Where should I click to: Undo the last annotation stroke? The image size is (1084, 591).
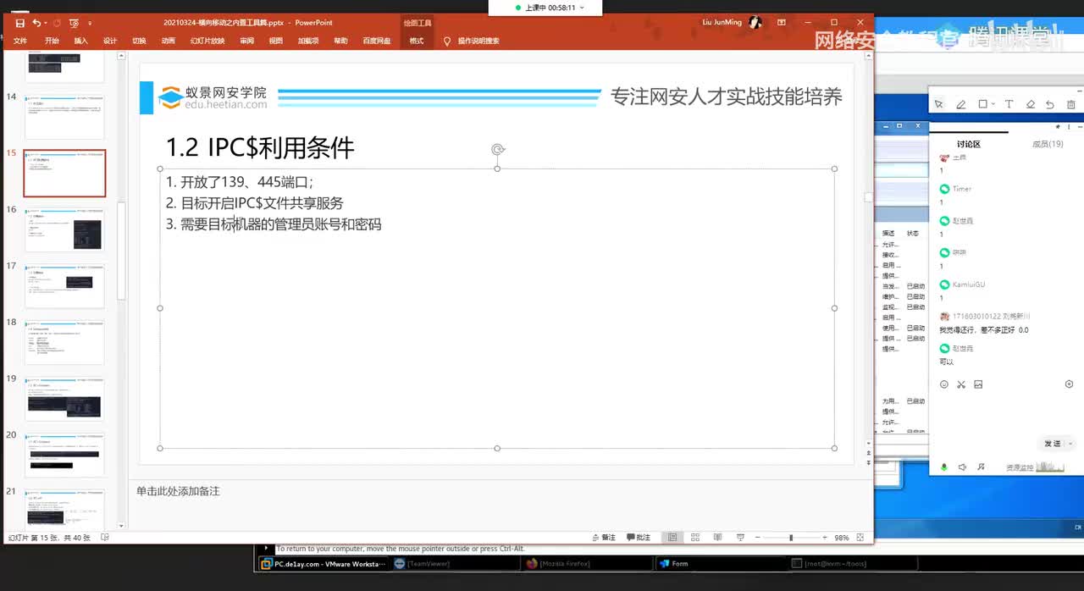[1050, 104]
